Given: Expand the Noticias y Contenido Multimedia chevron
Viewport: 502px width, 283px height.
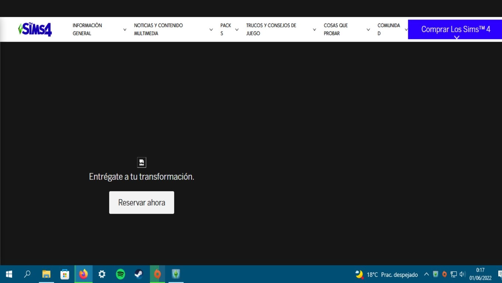Looking at the screenshot, I should [211, 29].
